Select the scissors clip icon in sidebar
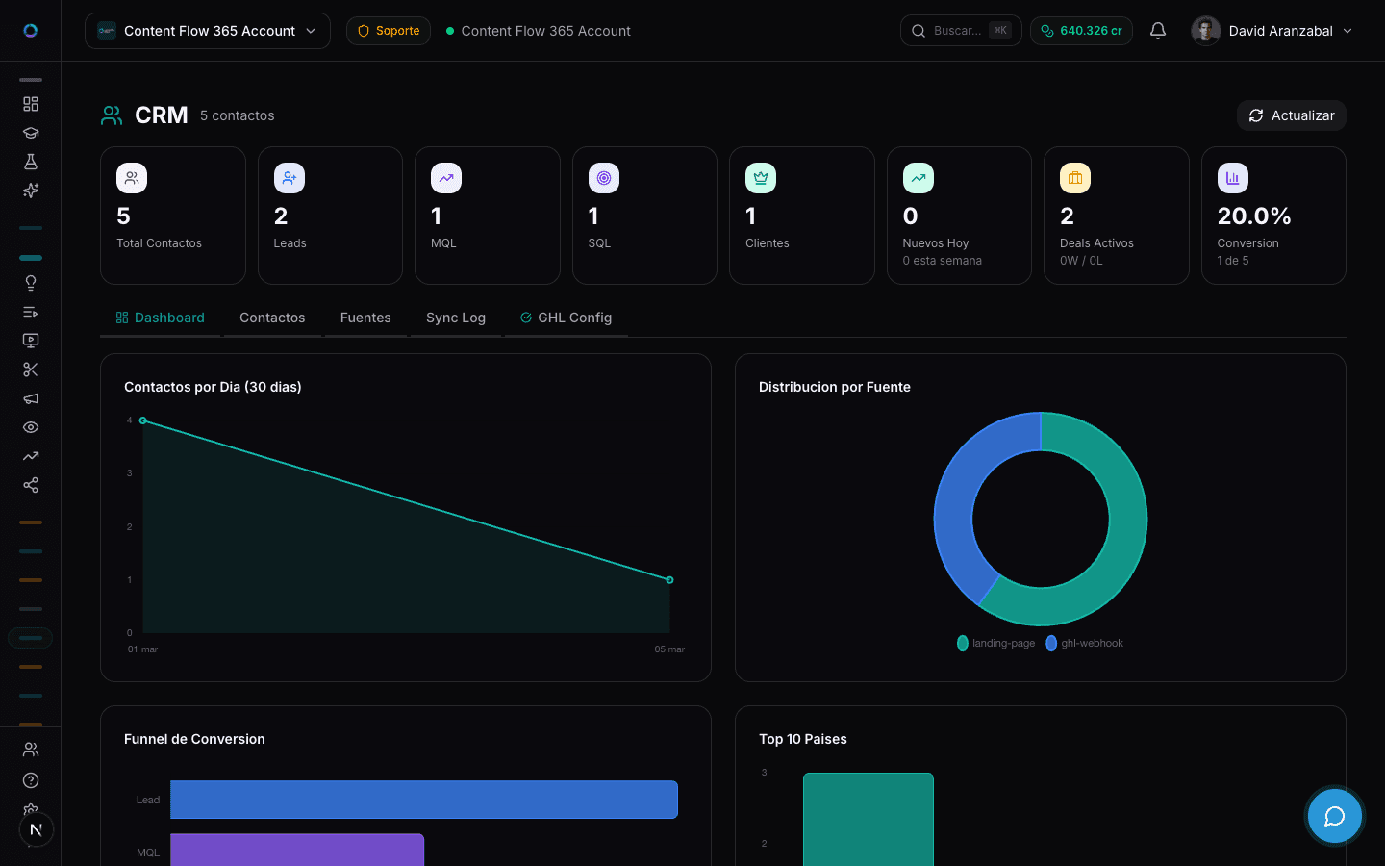This screenshot has height=866, width=1385. [x=31, y=369]
